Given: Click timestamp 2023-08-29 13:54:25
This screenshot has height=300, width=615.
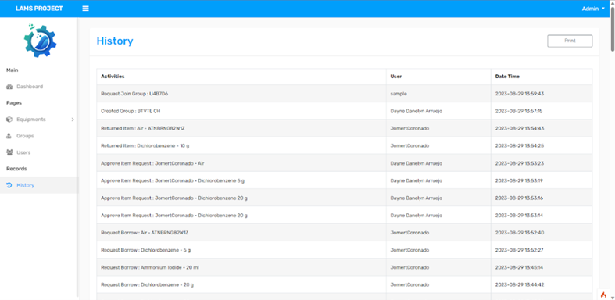Looking at the screenshot, I should pyautogui.click(x=520, y=145).
